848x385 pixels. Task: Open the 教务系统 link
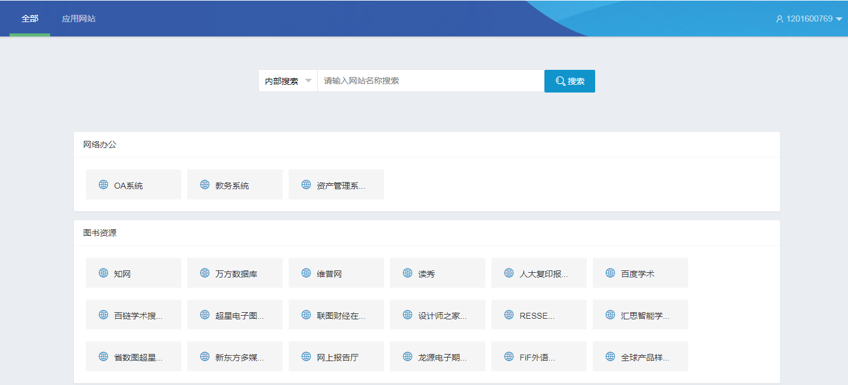point(234,185)
